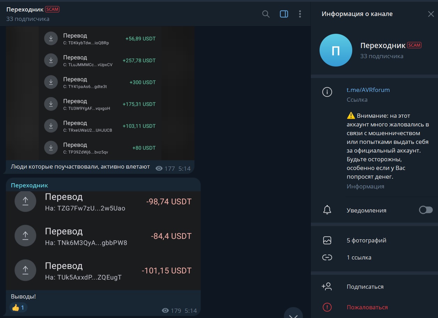Click the download icon for +257,78 USDT transfer
Screen dimensions: 438x318
tap(51, 60)
